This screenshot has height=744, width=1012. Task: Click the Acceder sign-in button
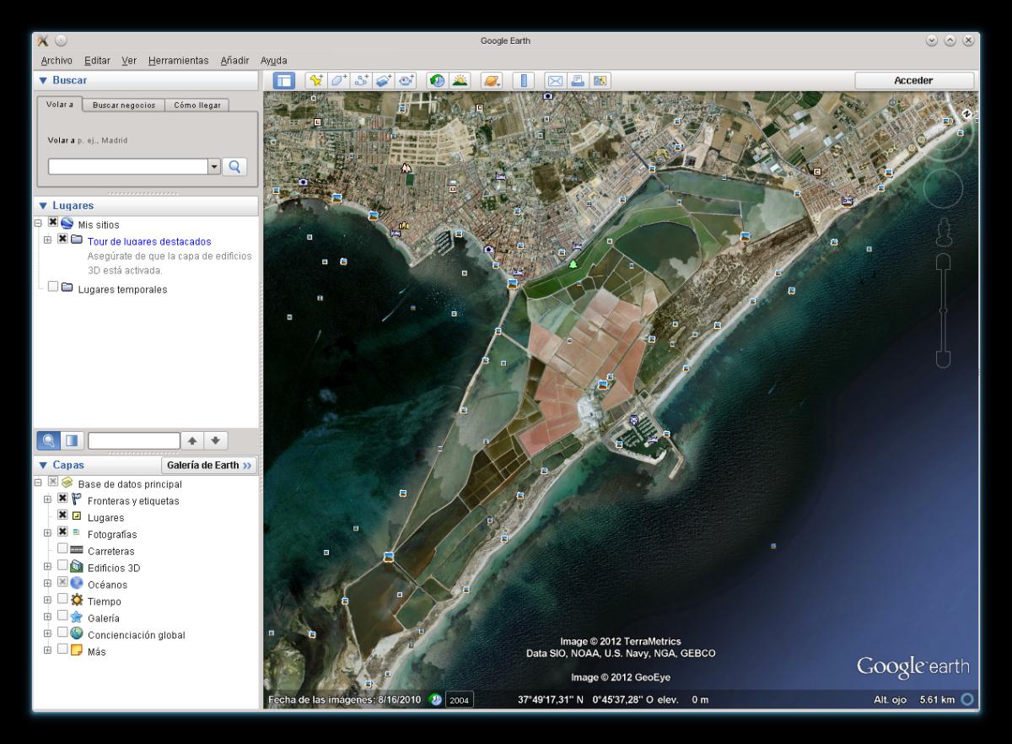(913, 81)
